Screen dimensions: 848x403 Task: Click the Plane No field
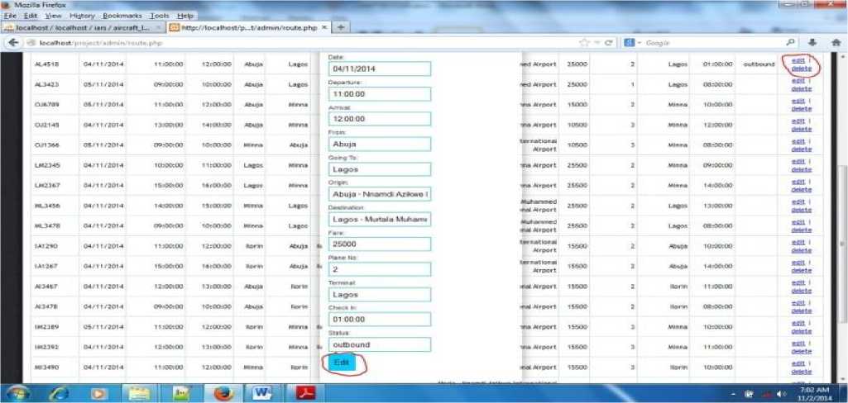click(x=379, y=269)
